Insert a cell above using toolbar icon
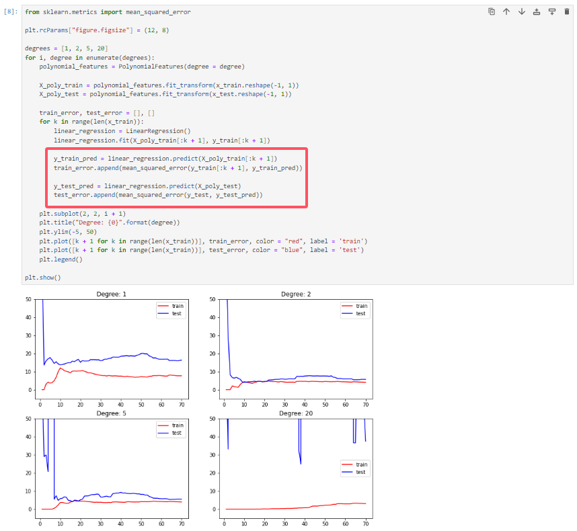577x531 pixels. click(x=537, y=12)
